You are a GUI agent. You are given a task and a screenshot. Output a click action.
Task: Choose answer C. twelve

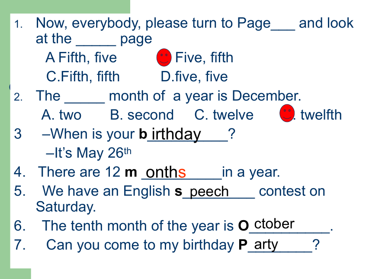click(x=224, y=115)
